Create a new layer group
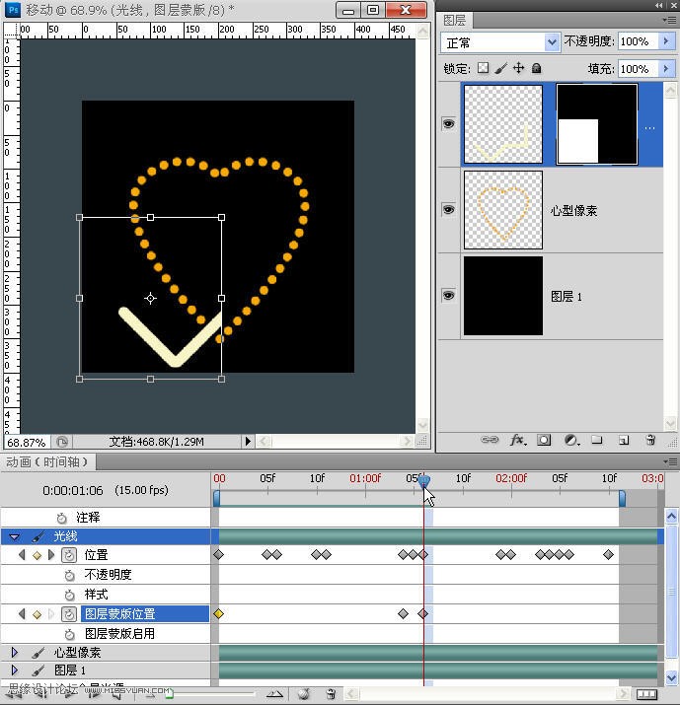Screen dimensions: 680x705 pos(597,440)
